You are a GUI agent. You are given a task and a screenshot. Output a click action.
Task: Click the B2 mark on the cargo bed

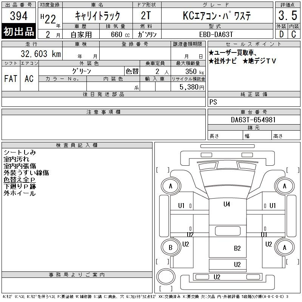237,248
